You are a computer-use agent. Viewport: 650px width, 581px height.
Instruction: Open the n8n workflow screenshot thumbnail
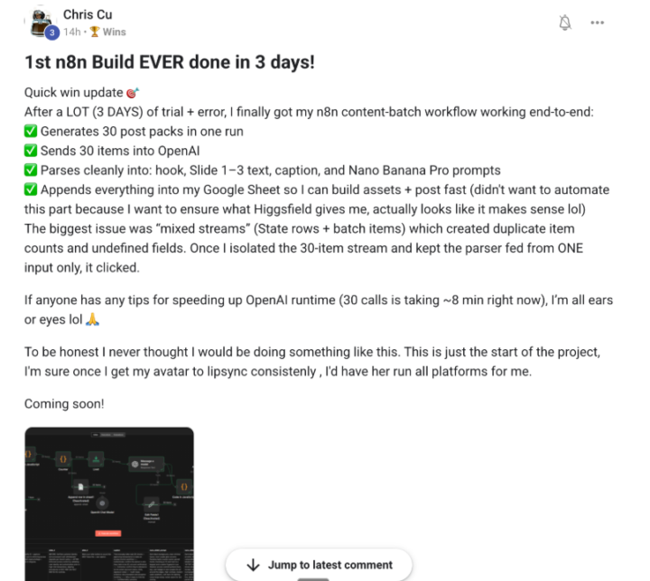coord(109,504)
